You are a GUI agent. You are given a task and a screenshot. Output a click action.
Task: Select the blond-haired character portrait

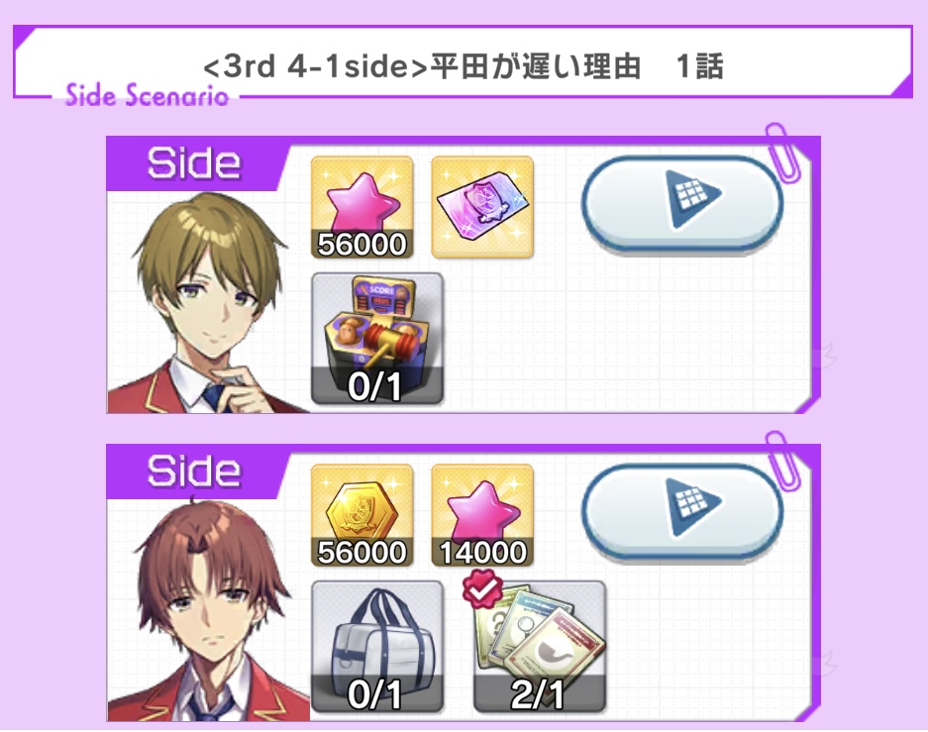[207, 302]
